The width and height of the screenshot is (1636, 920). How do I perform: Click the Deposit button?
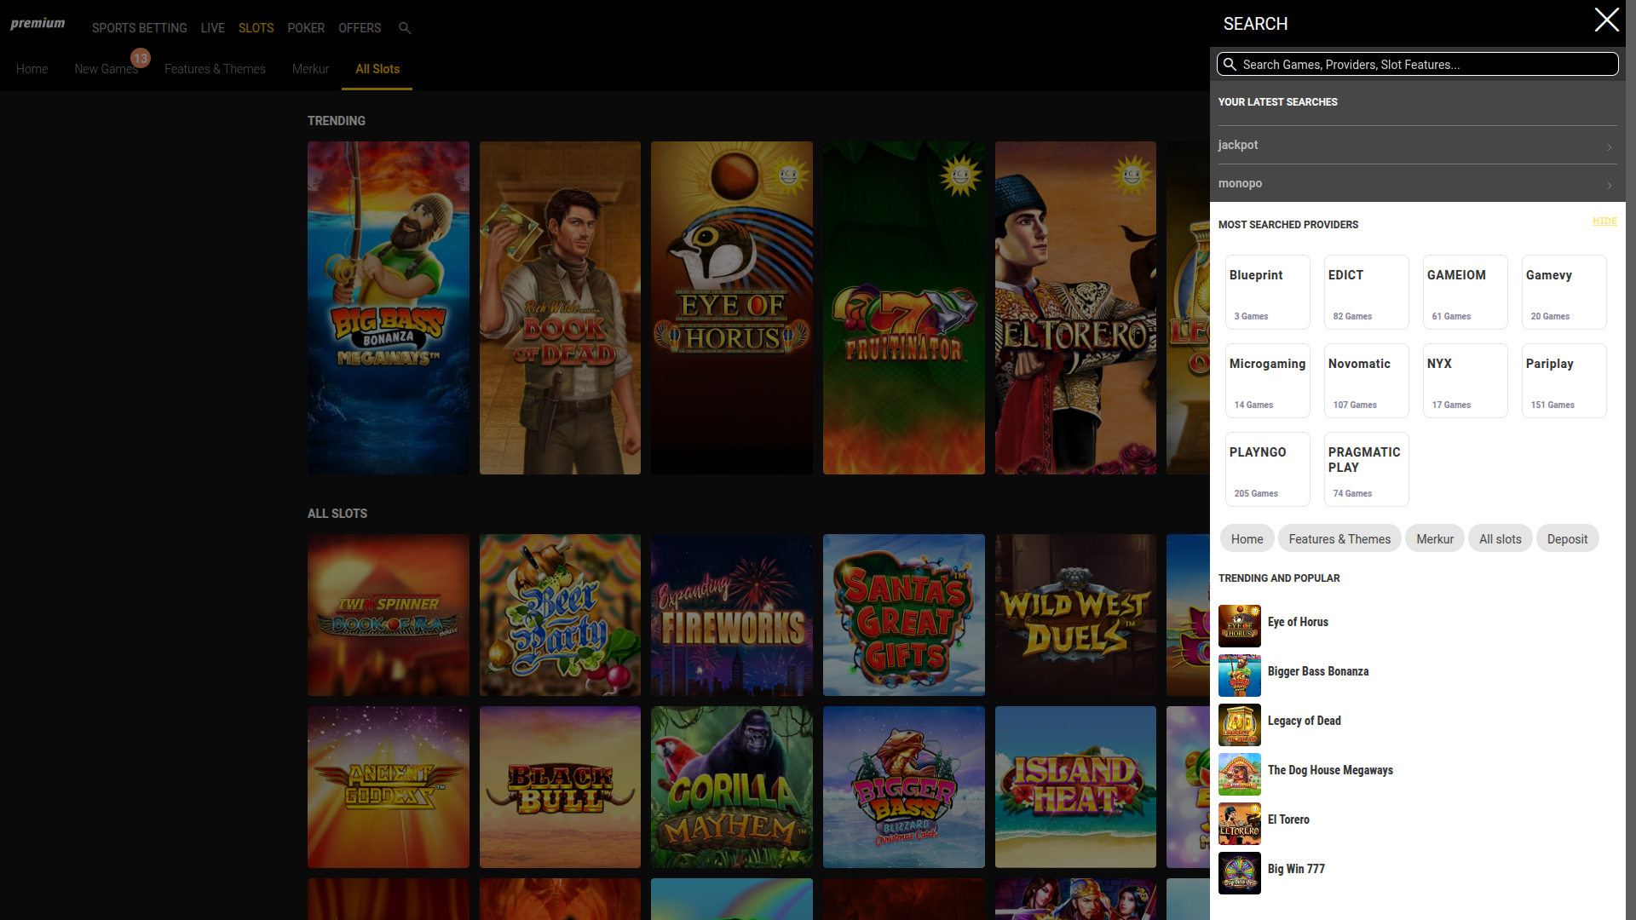point(1567,538)
